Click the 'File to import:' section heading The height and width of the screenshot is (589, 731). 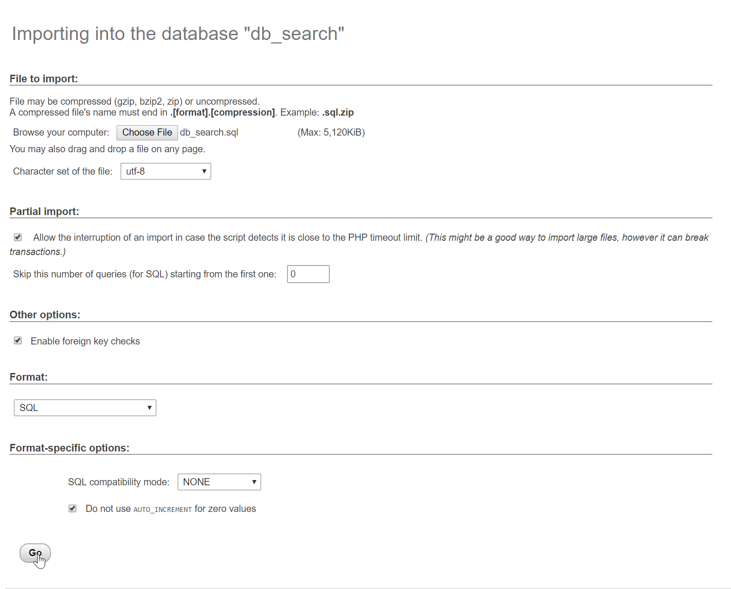pyautogui.click(x=44, y=79)
